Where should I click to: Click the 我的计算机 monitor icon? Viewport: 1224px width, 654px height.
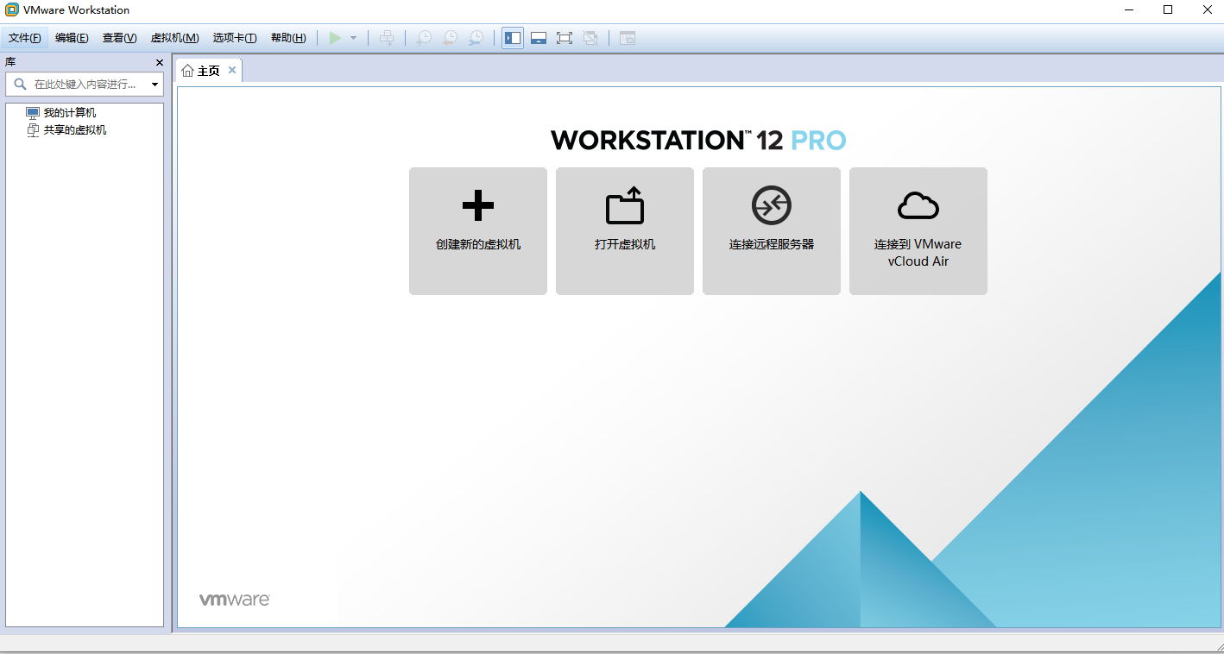[33, 113]
